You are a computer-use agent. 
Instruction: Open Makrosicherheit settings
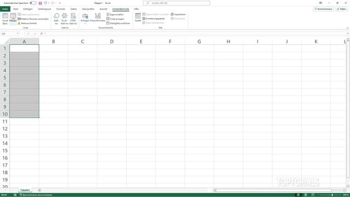[27, 23]
